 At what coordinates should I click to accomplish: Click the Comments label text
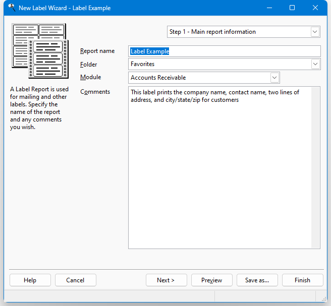click(95, 92)
